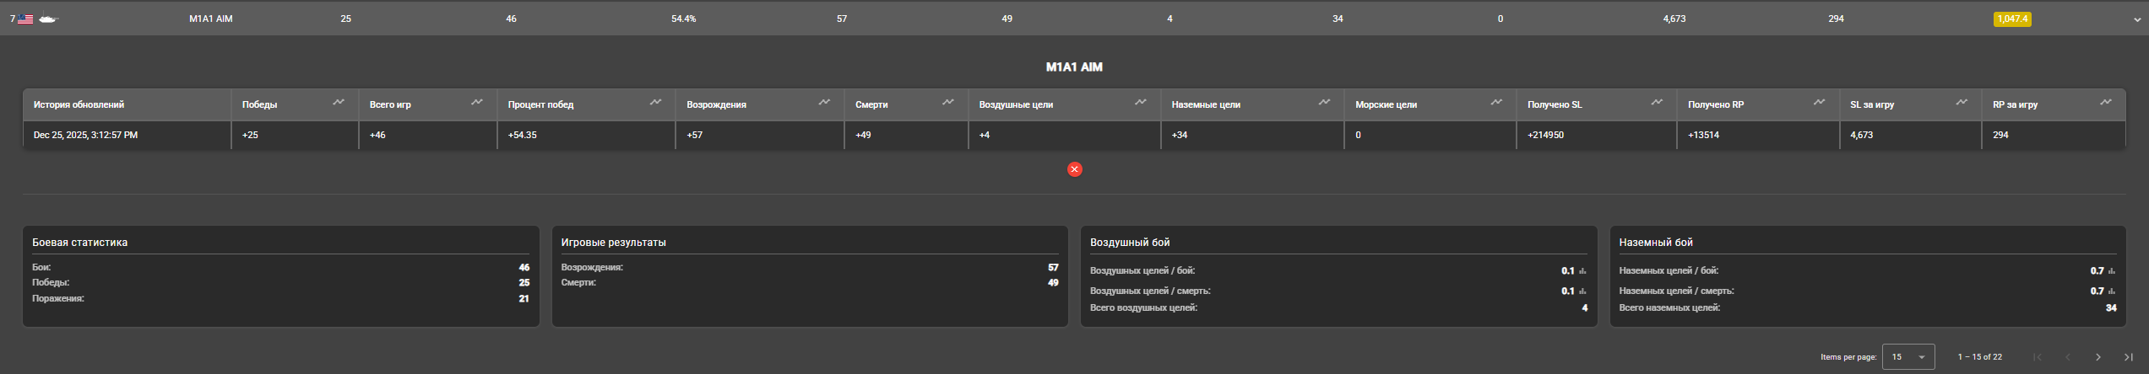
Task: Click the trend icon beside Смерти header
Action: [948, 103]
